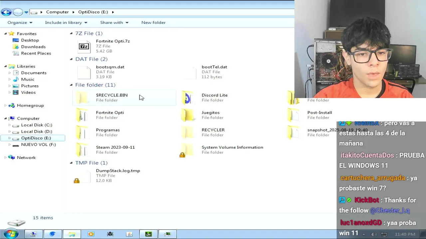Open Recent Places in Favorites
Screen dimensions: 426x239
[36, 53]
